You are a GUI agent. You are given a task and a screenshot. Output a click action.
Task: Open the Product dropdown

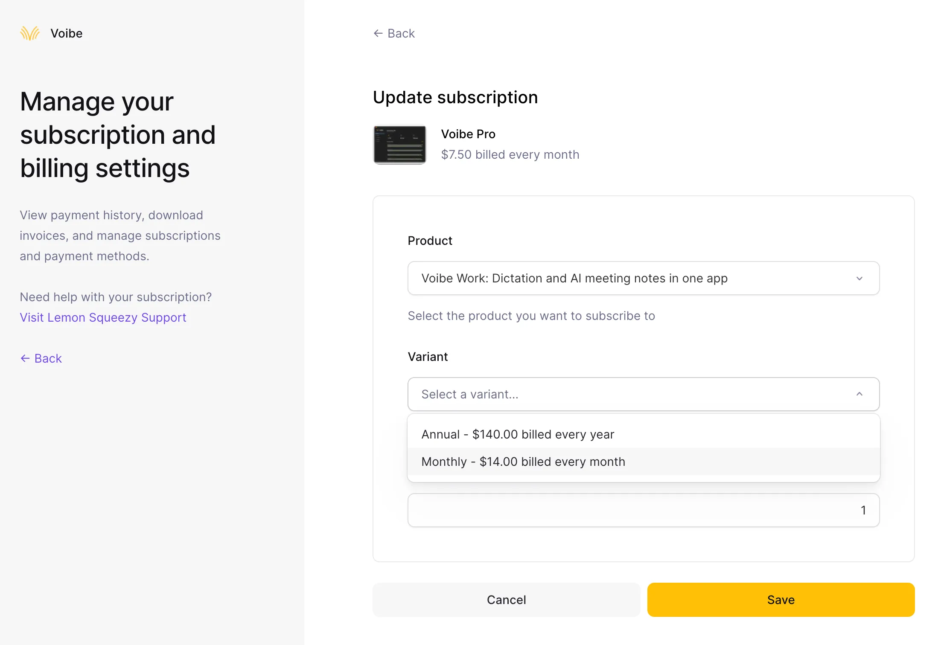[x=644, y=278]
